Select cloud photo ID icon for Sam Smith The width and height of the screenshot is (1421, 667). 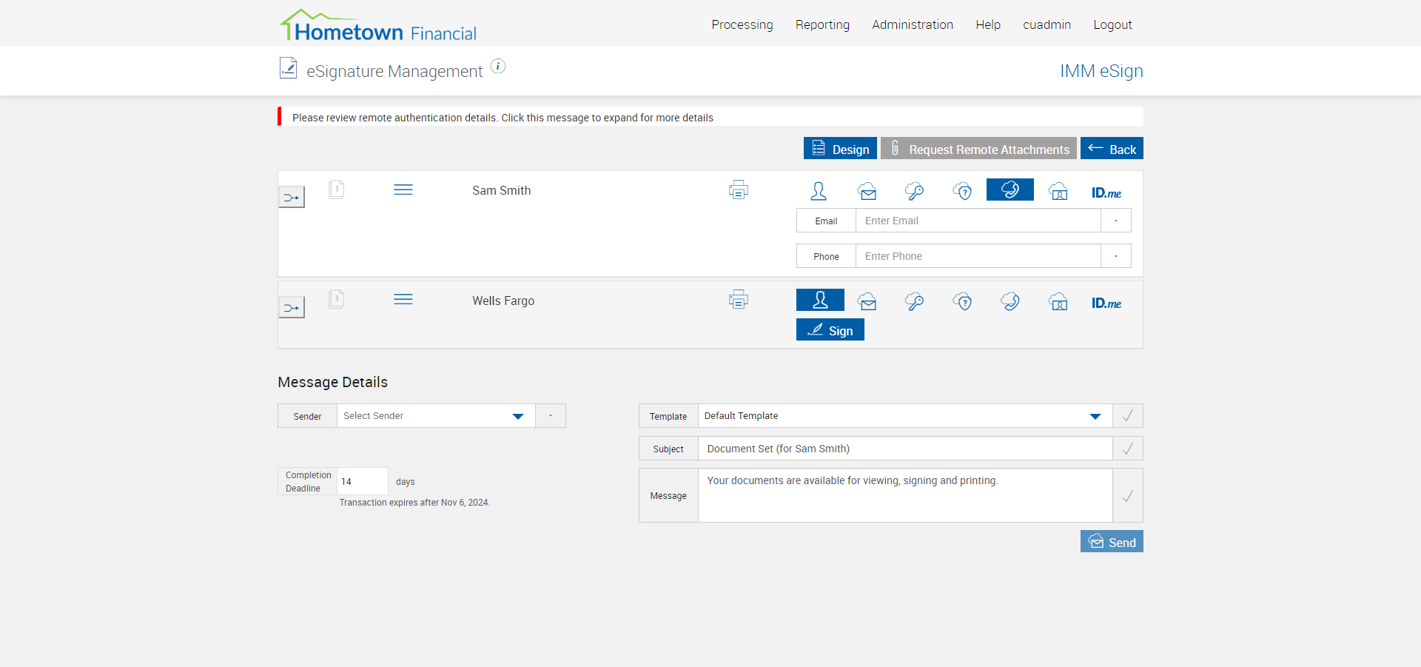pyautogui.click(x=1058, y=191)
